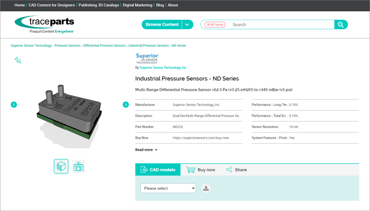Click the pin icon above the product image
Image resolution: width=370 pixels, height=211 pixels.
[18, 60]
